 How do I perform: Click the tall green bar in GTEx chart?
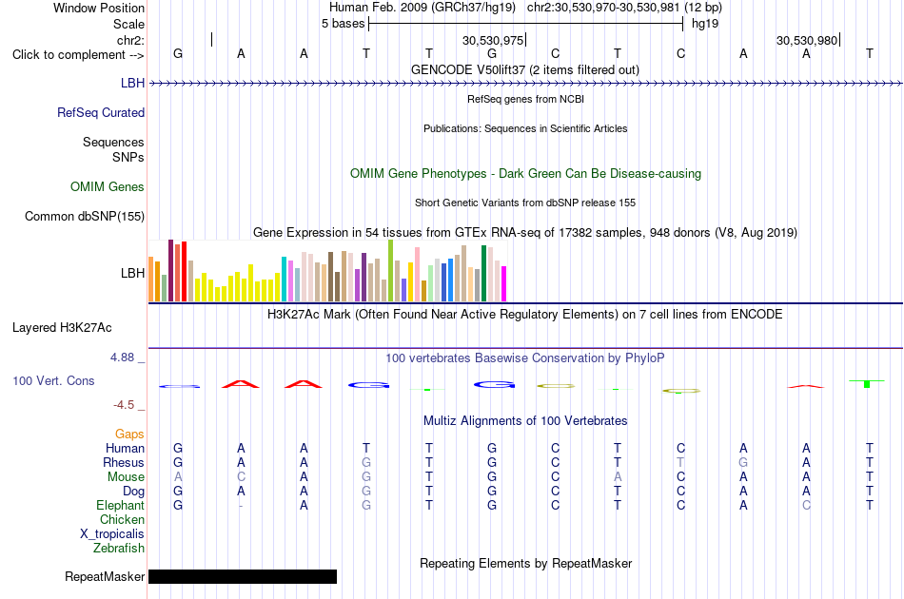click(x=483, y=274)
